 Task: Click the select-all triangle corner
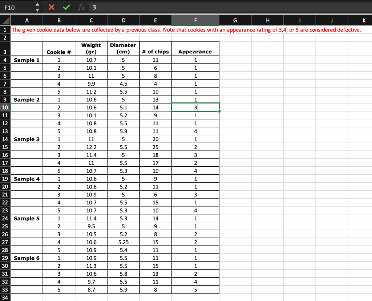(5, 20)
